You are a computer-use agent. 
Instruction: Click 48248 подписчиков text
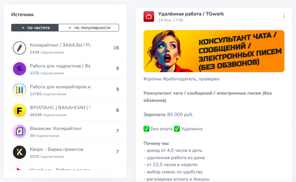coord(48,115)
